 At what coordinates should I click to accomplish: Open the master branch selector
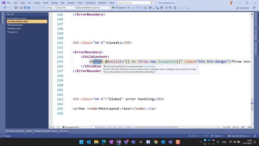click(217, 136)
